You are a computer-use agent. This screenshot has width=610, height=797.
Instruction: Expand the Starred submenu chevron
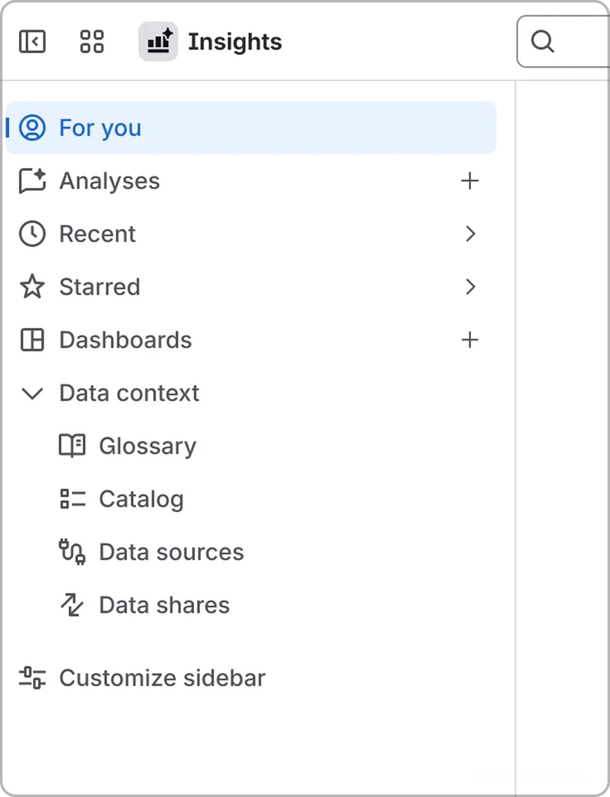pos(470,287)
